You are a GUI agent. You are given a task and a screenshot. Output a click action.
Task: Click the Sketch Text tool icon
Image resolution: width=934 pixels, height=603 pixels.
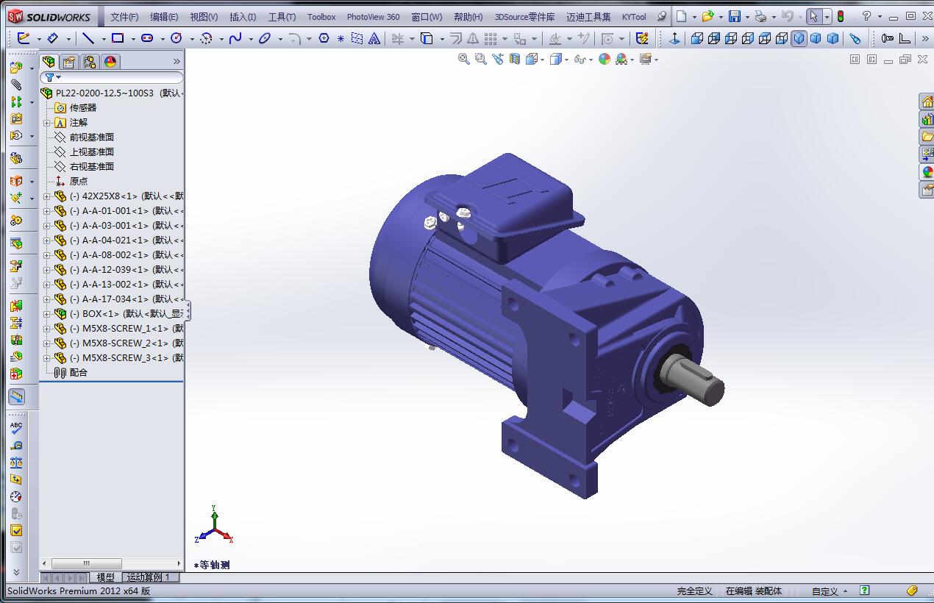(x=374, y=38)
